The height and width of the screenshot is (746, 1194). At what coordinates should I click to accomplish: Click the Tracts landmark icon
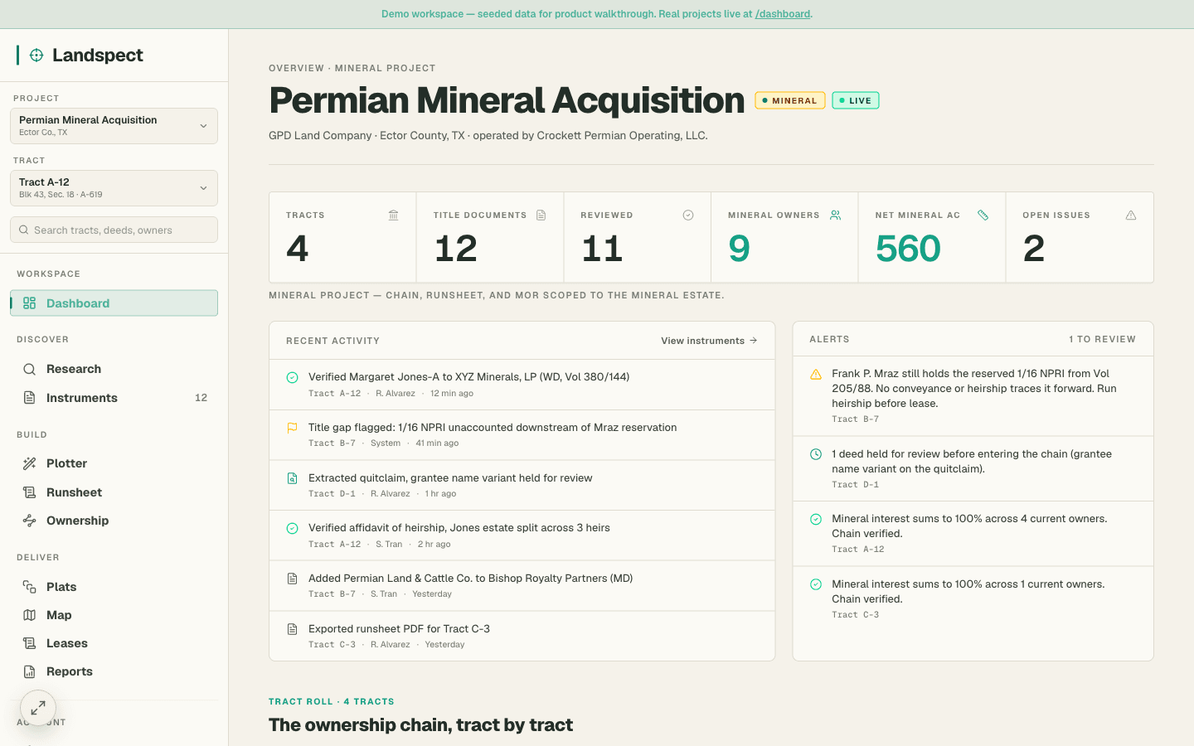pos(394,216)
